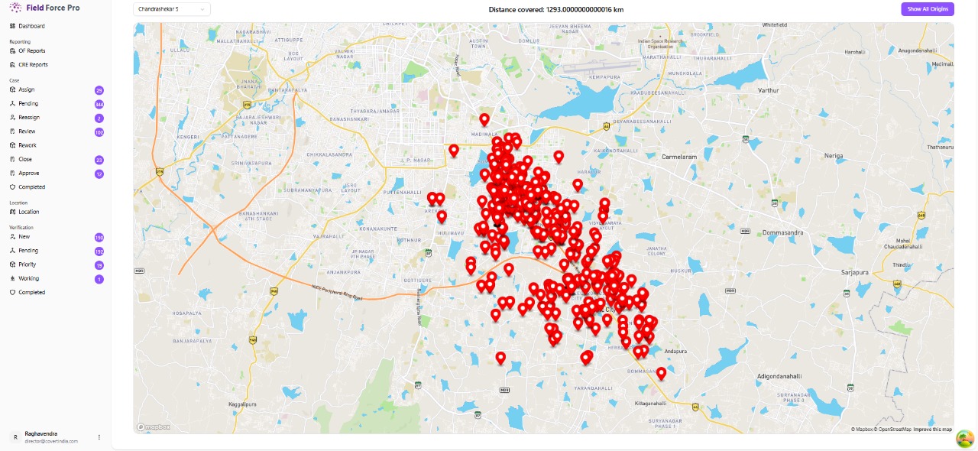
Task: Click the Dashboard grid icon in sidebar
Action: 12,26
